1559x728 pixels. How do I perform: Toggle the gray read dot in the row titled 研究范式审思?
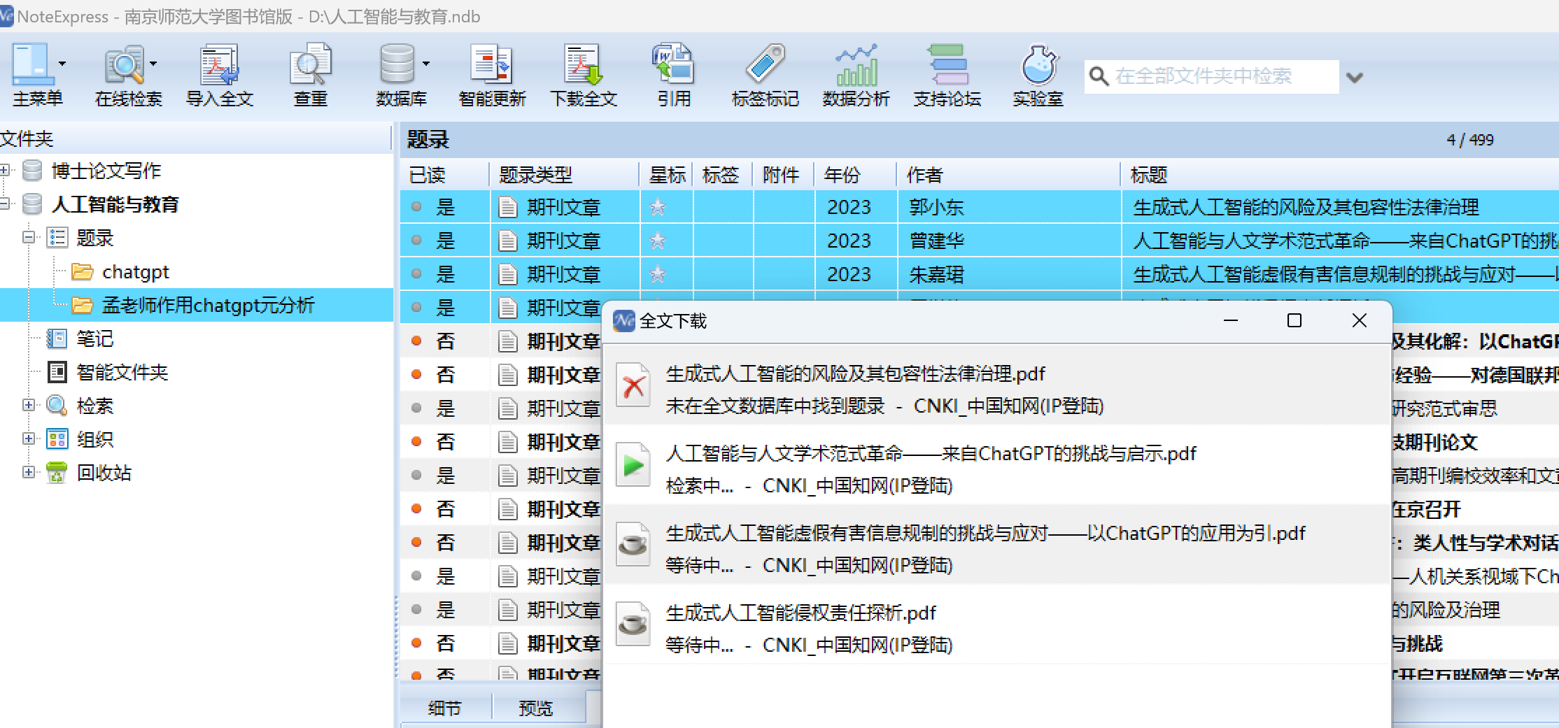(x=416, y=408)
